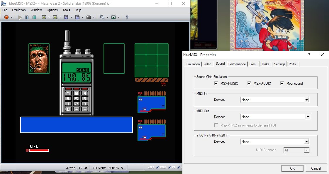This screenshot has width=329, height=174.
Task: Click the KANA indicator in status bar
Action: 163,168
